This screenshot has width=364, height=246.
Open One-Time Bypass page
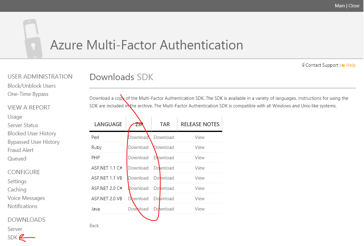click(x=28, y=94)
